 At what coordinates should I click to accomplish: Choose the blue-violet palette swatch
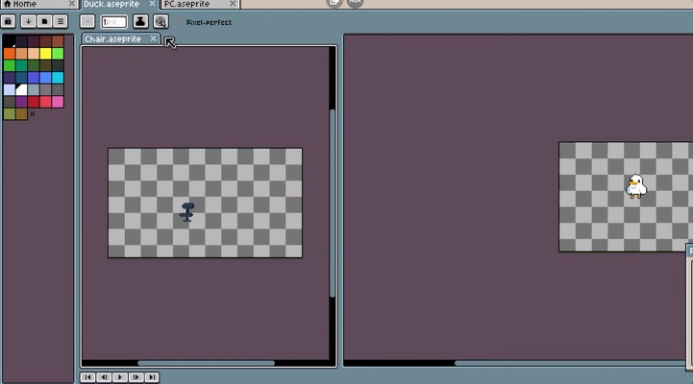point(33,78)
